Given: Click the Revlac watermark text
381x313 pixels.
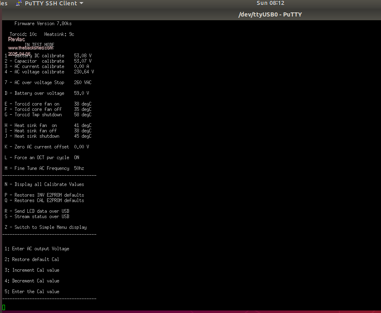Looking at the screenshot, I should coord(17,40).
